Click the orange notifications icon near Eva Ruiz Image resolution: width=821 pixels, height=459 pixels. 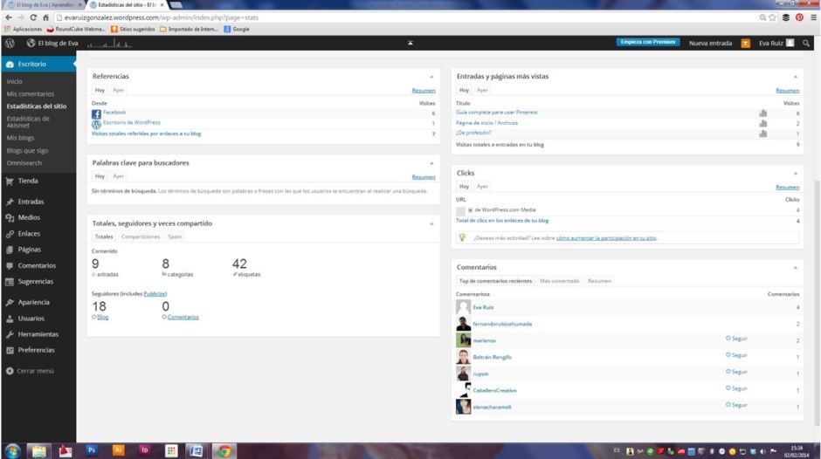[x=745, y=43]
